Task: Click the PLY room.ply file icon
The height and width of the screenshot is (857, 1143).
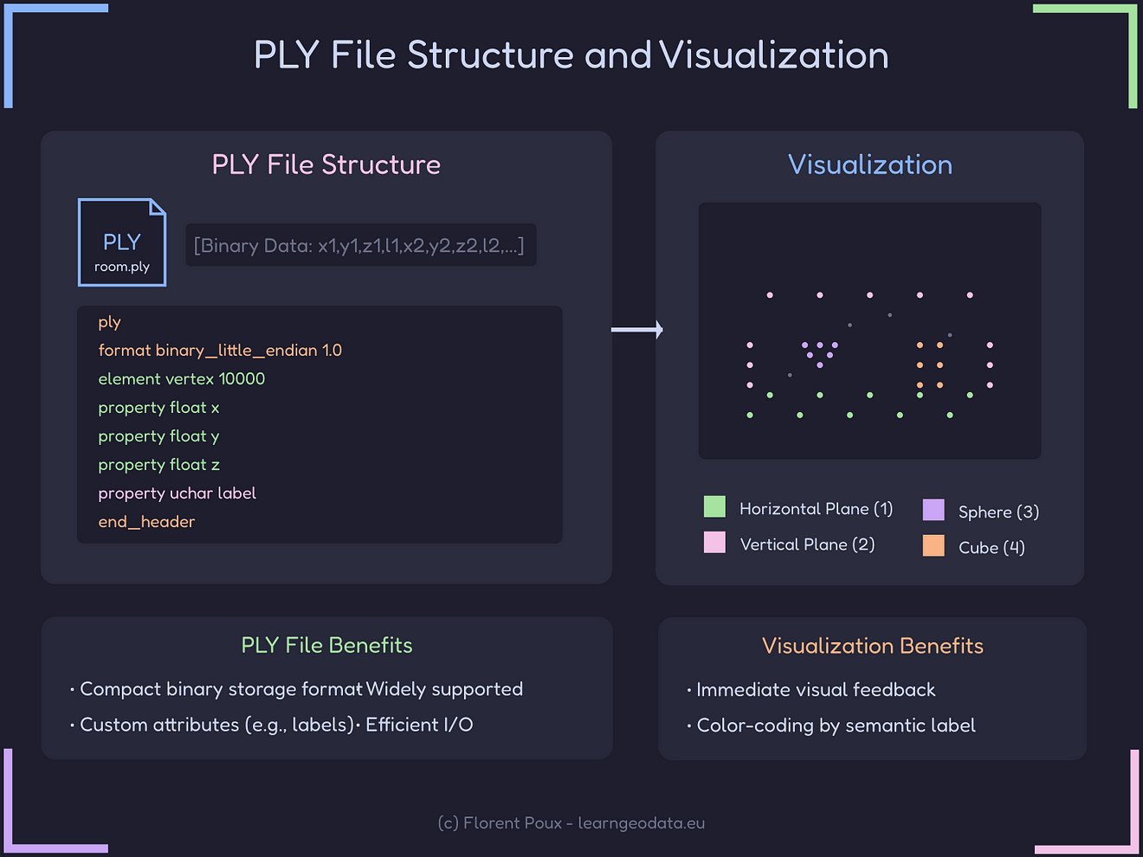Action: coord(122,242)
